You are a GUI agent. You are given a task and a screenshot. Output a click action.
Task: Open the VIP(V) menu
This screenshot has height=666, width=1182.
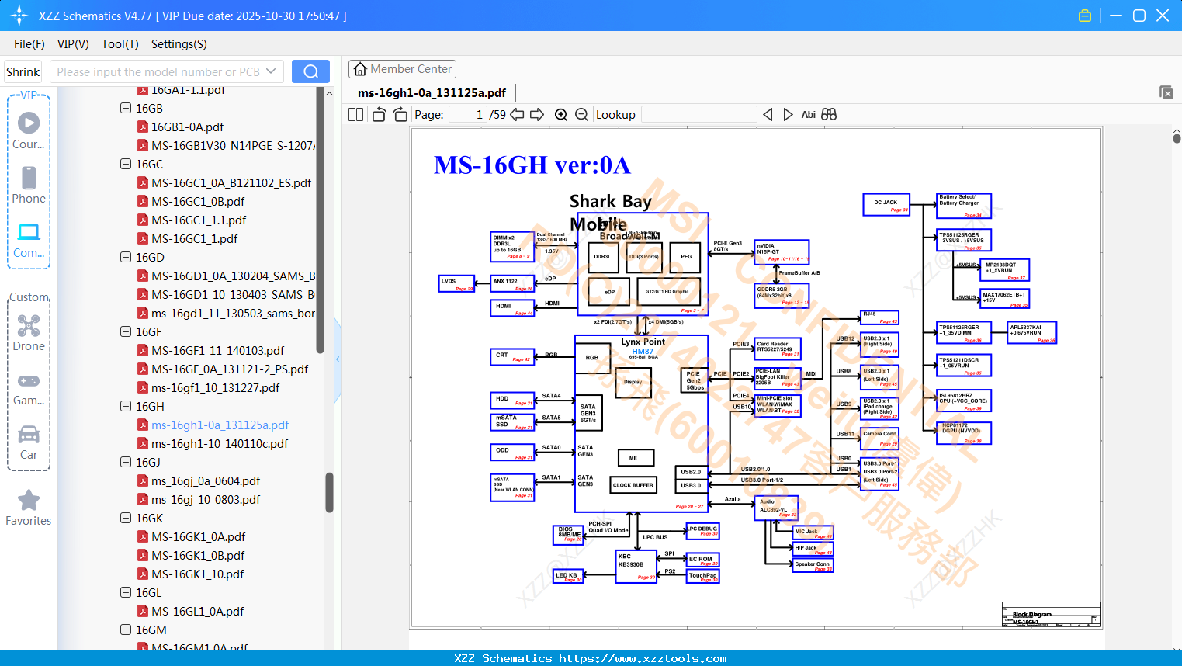(x=73, y=44)
